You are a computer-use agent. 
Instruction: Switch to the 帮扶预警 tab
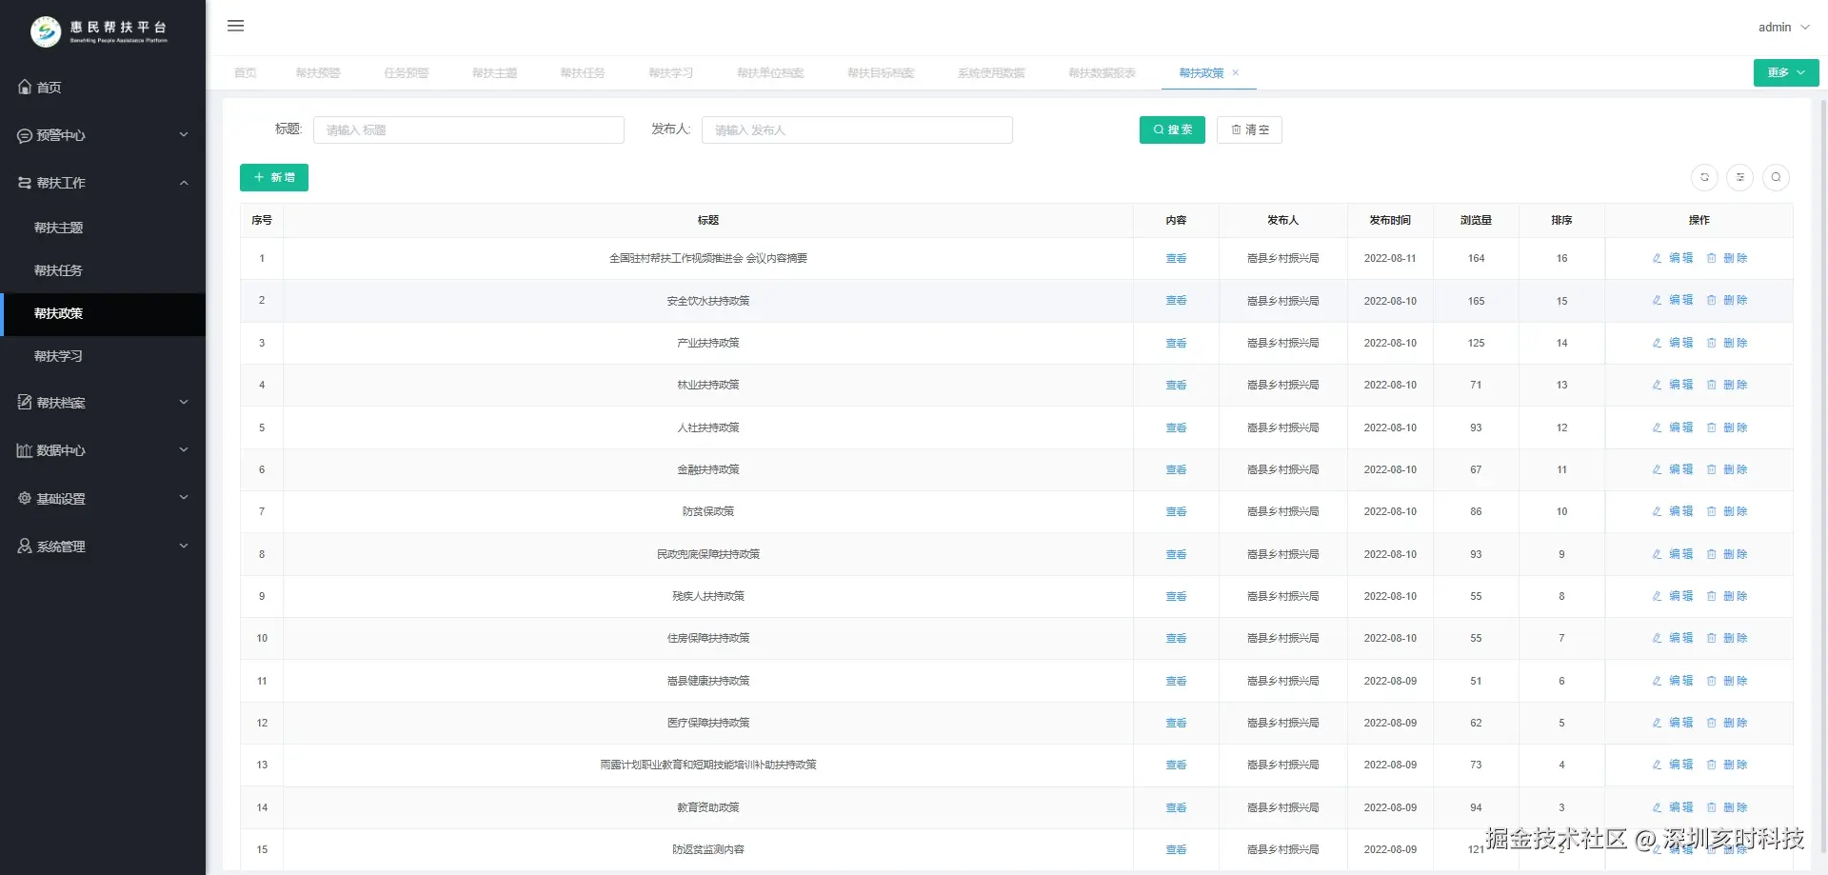[318, 73]
